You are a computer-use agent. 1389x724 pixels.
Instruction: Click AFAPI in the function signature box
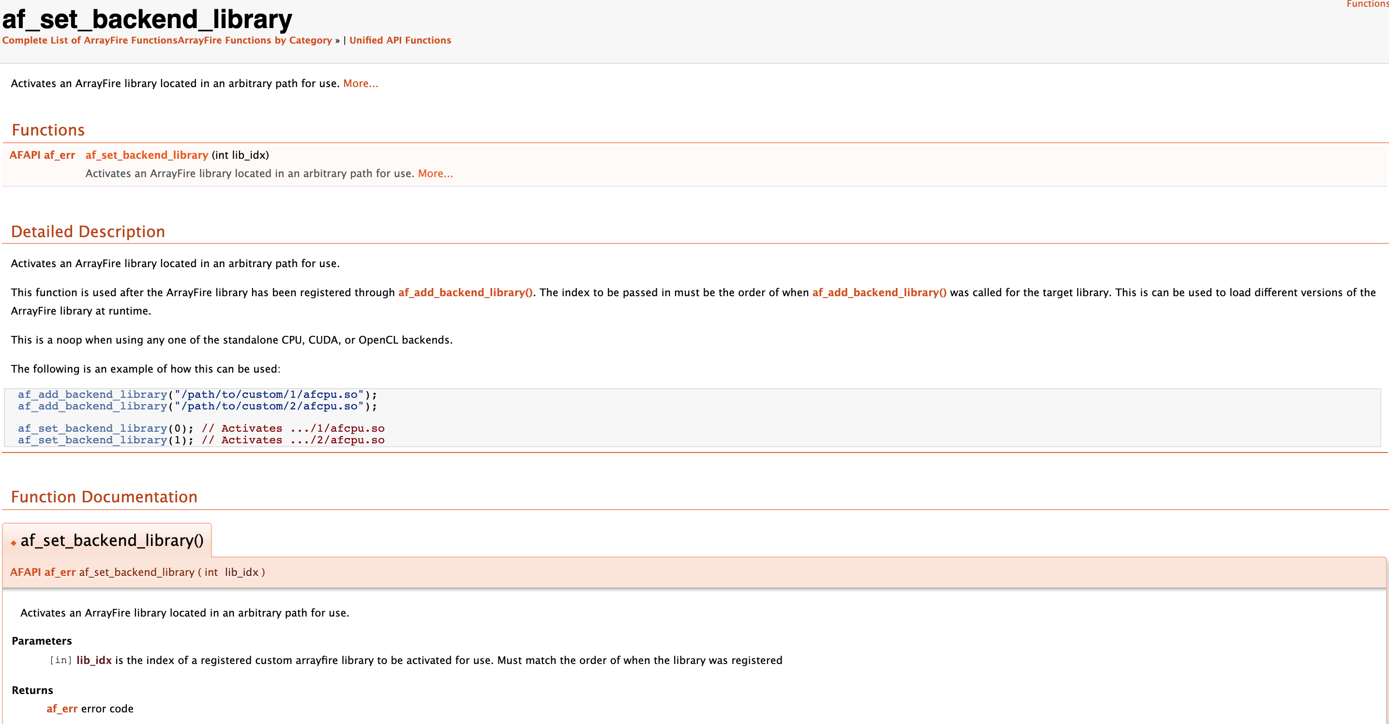(25, 573)
